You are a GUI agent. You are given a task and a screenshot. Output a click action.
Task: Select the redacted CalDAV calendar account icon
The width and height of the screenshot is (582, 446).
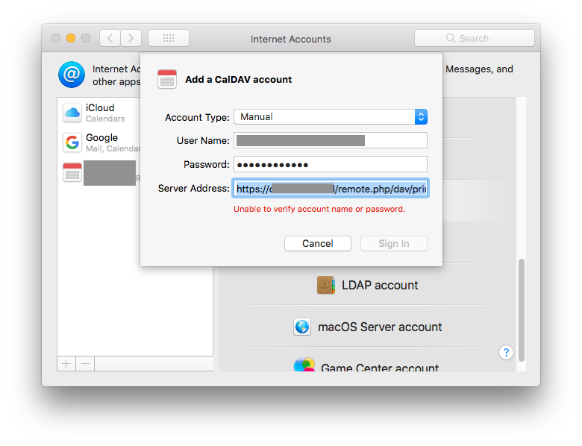click(72, 172)
